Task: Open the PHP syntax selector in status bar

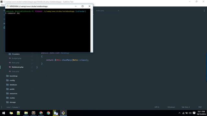Action: coord(200,107)
